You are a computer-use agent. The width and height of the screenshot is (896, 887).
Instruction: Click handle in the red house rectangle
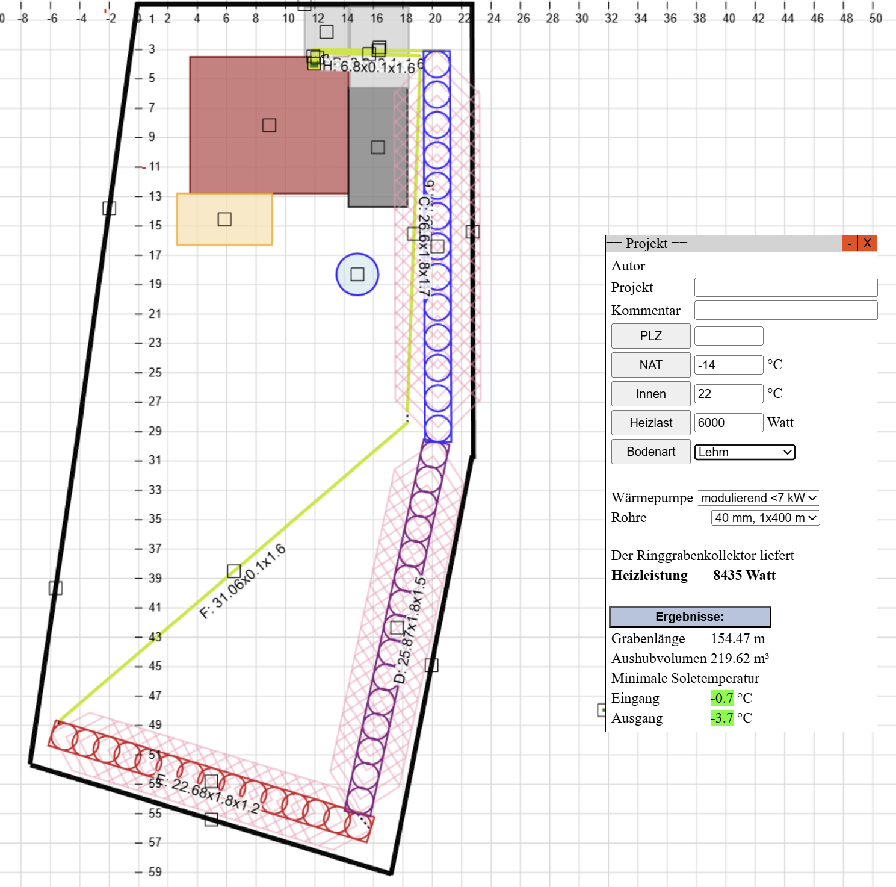[269, 125]
